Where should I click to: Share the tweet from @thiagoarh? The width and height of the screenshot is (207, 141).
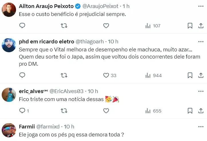coord(201,75)
